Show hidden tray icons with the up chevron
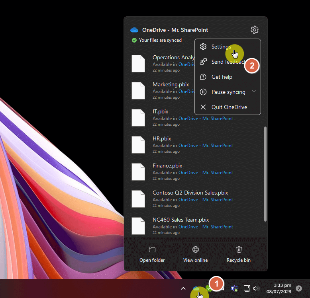Image resolution: width=310 pixels, height=298 pixels. pos(183,288)
